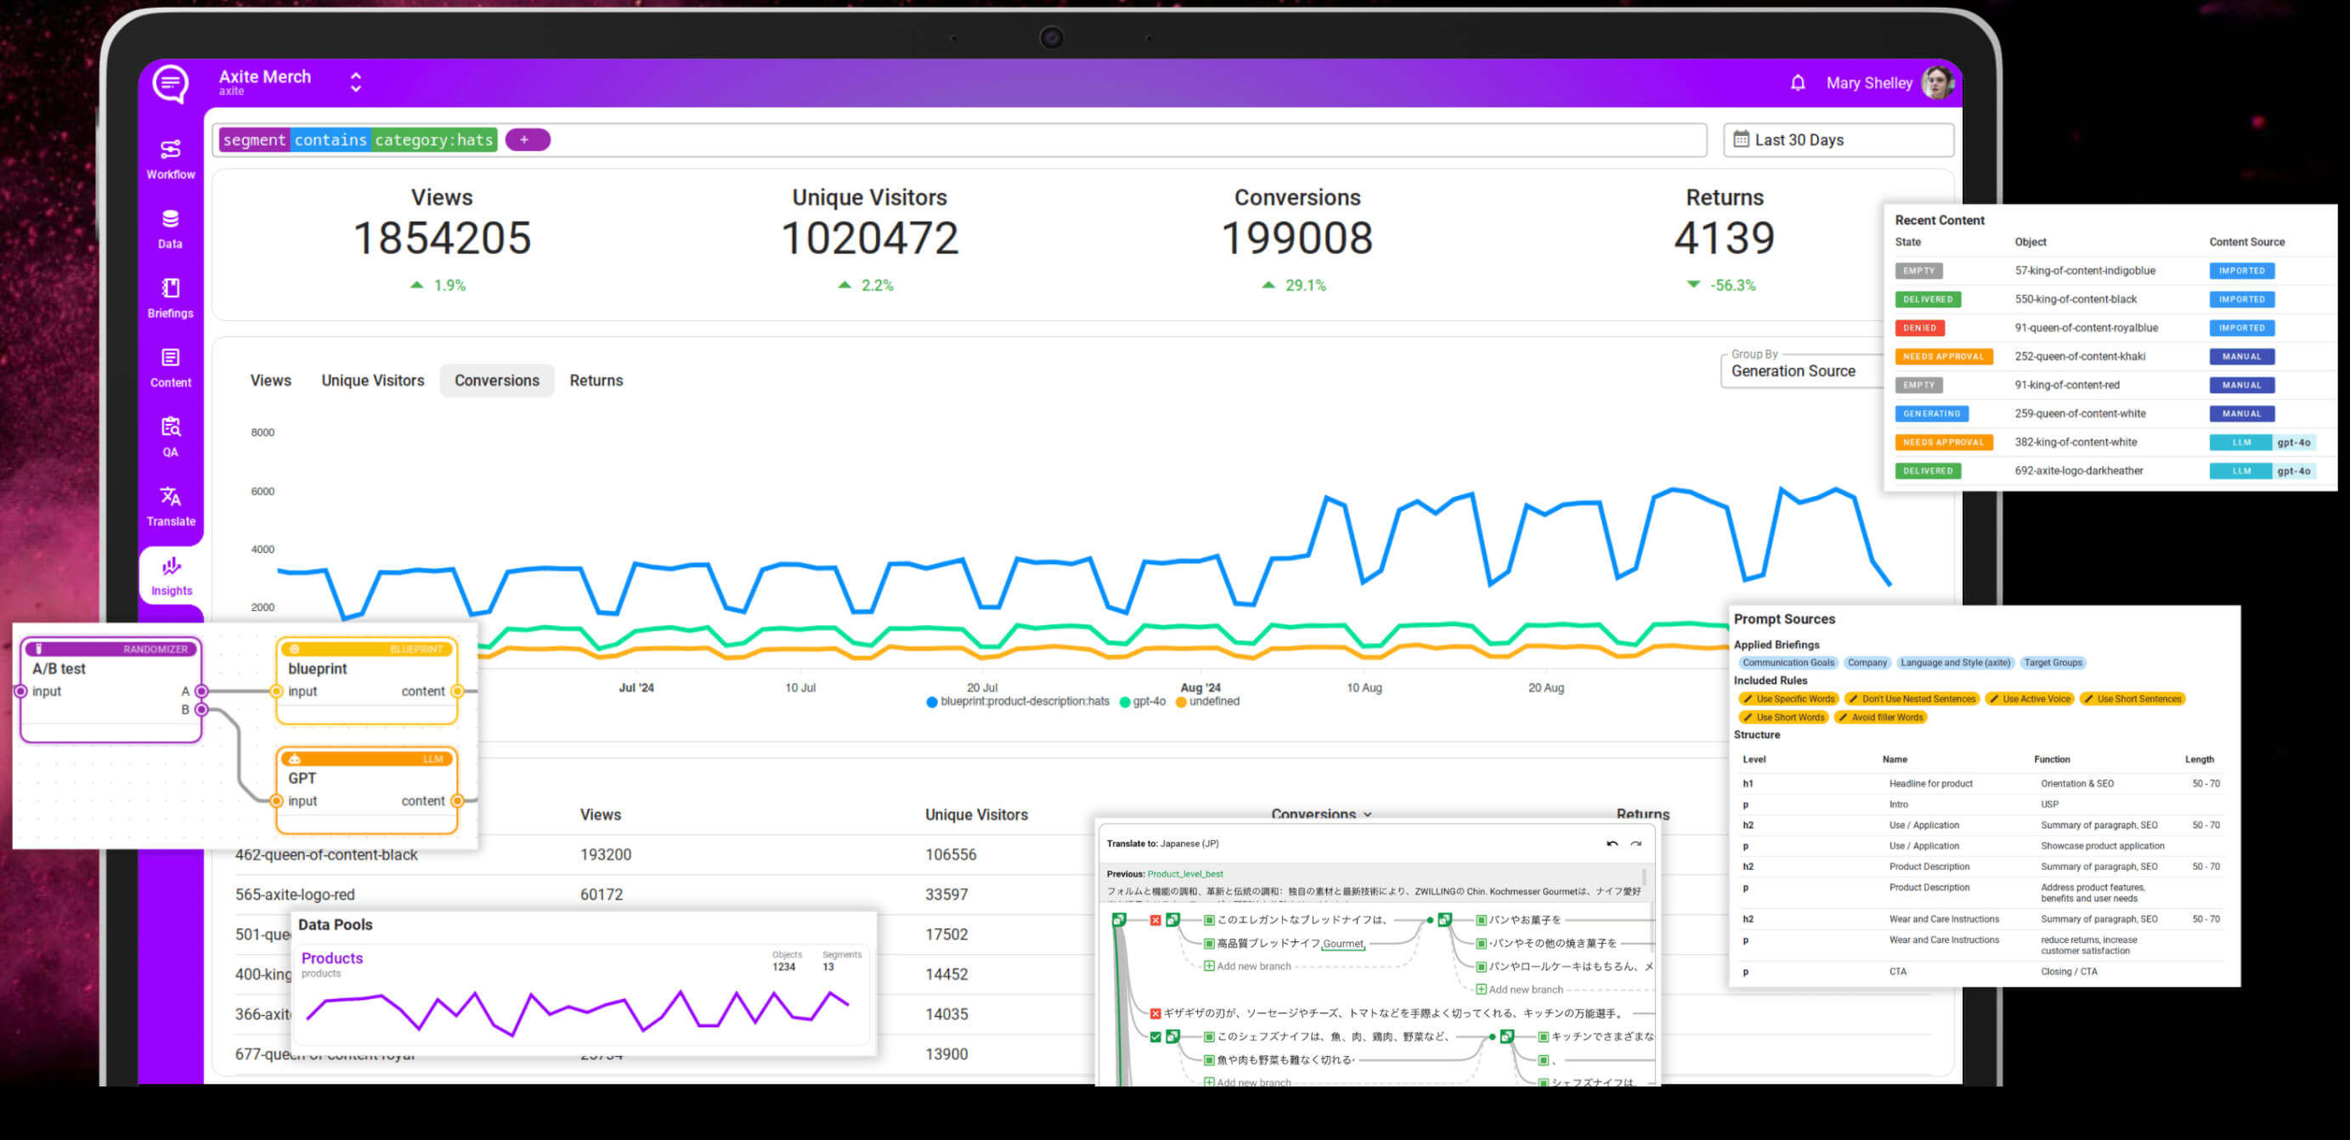This screenshot has width=2350, height=1140.
Task: Collapse the root branch node in translation tree
Action: point(1120,920)
